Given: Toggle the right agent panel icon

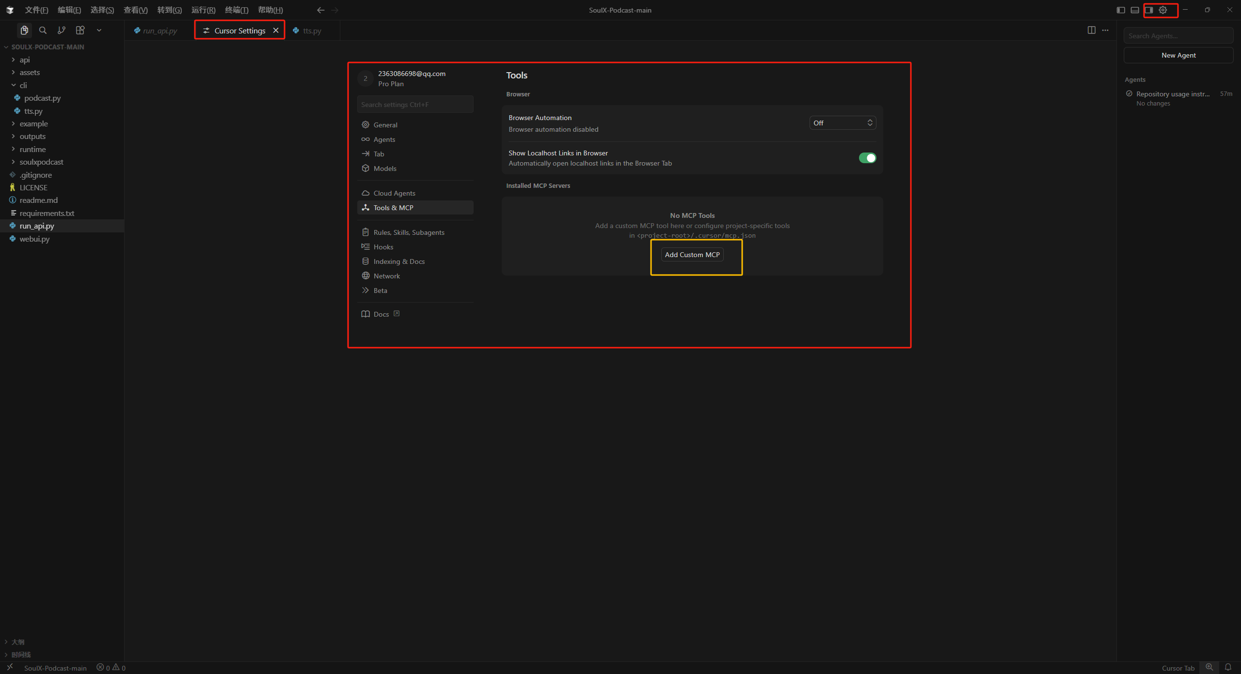Looking at the screenshot, I should [1149, 10].
